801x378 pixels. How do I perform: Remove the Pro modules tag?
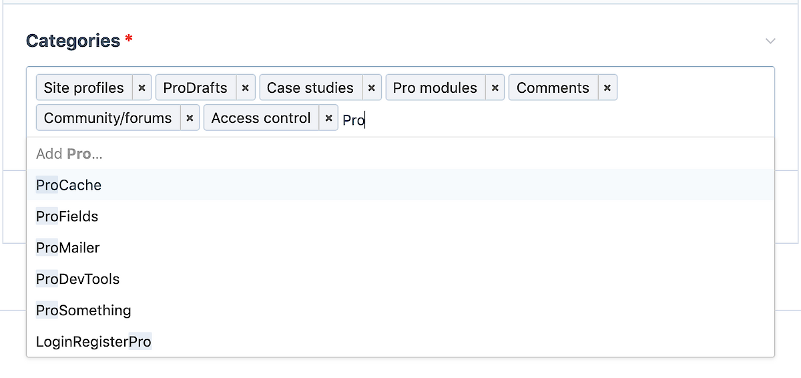(x=495, y=87)
